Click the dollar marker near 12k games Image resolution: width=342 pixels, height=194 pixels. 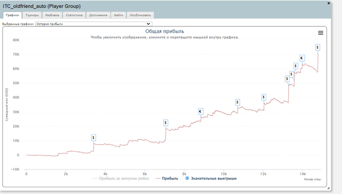264,97
